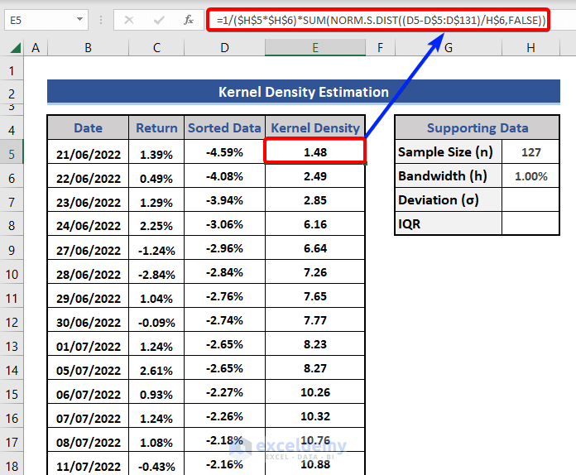Screen dimensions: 576x475
Task: Click the Select All corner triangle
Action: point(15,48)
